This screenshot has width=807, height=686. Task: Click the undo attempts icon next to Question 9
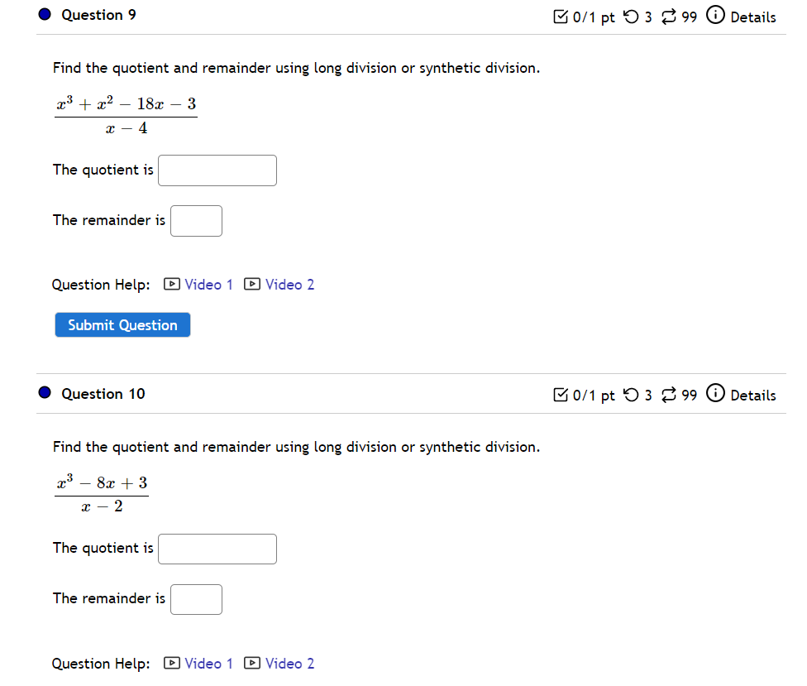pyautogui.click(x=629, y=16)
